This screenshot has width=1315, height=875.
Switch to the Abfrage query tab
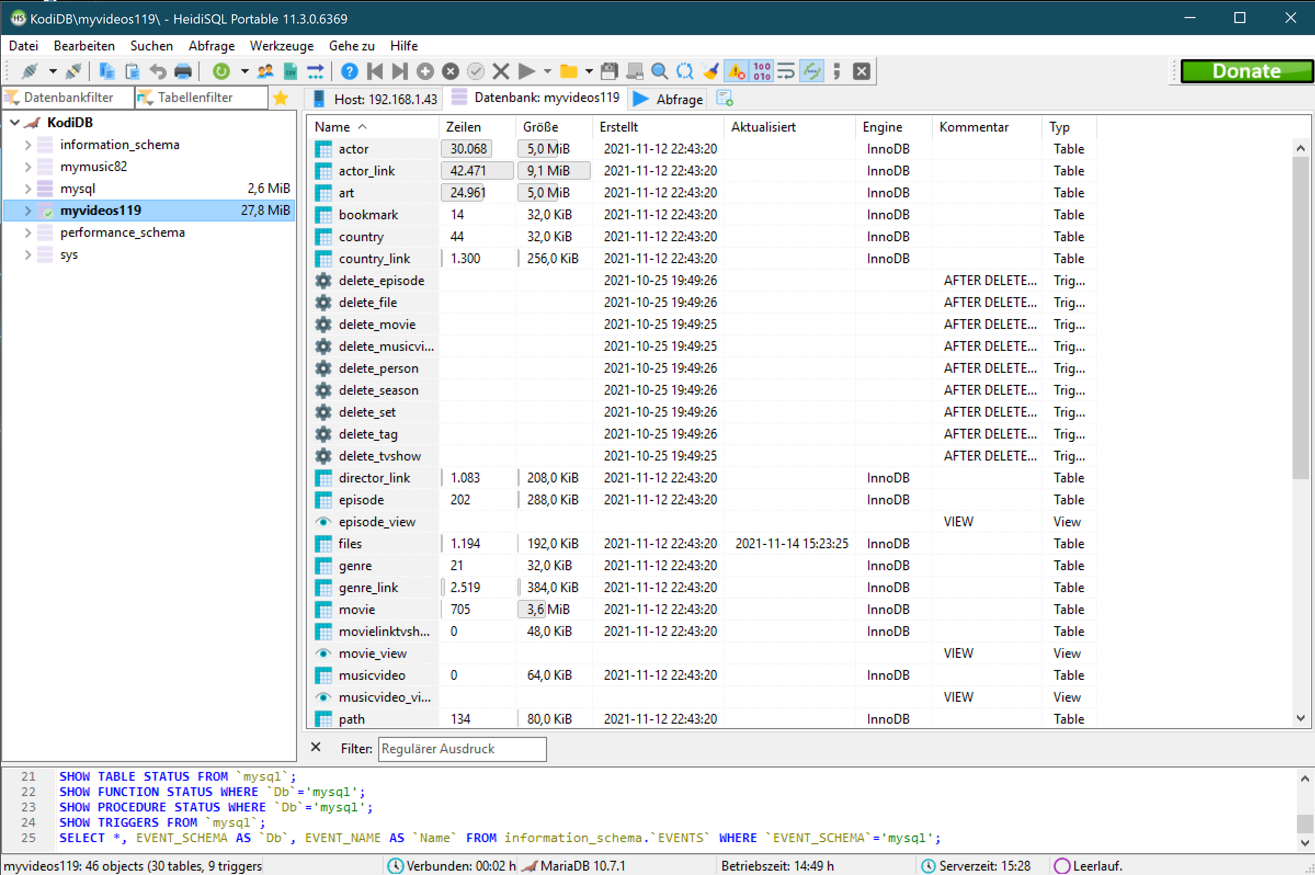click(x=668, y=99)
